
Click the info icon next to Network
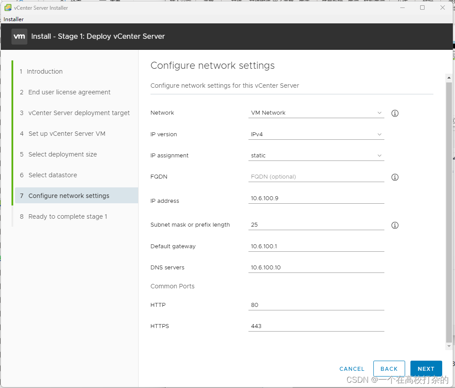pos(395,113)
